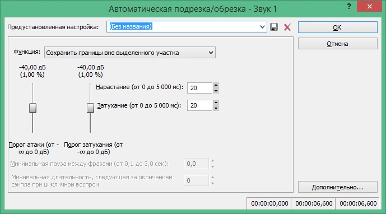
Task: Click the middle 00:00:06,600 time field
Action: tap(314, 203)
